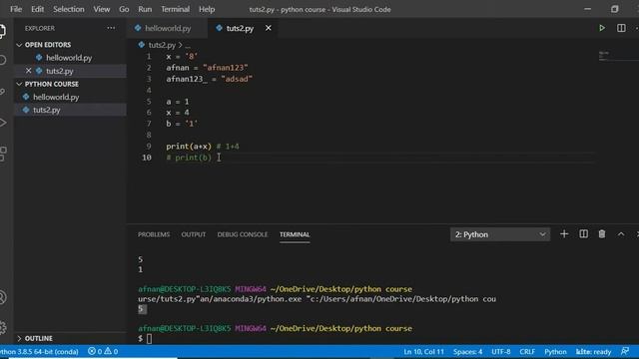639x359 pixels.
Task: Click the editor minimap
Action: (616, 56)
